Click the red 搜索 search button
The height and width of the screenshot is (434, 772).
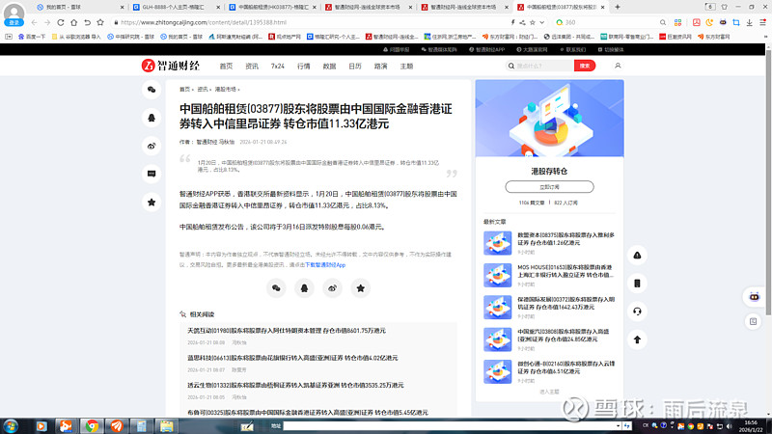pyautogui.click(x=585, y=66)
